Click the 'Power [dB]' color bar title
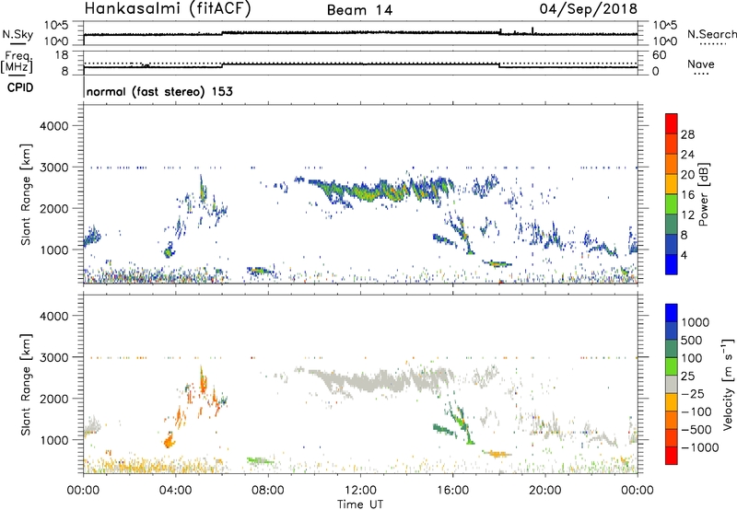 [703, 194]
